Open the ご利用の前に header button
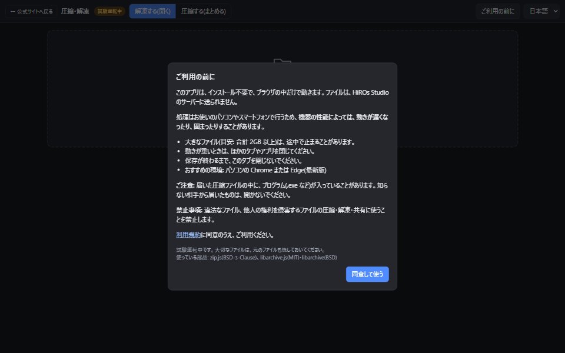This screenshot has width=565, height=353. 498,11
